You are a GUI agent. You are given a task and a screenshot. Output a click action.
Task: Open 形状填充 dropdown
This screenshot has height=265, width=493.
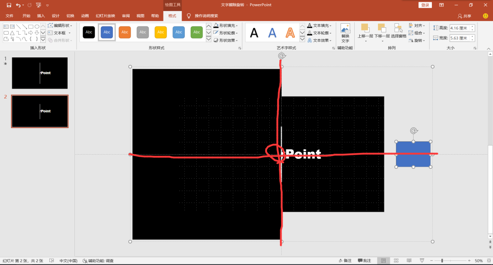click(226, 26)
